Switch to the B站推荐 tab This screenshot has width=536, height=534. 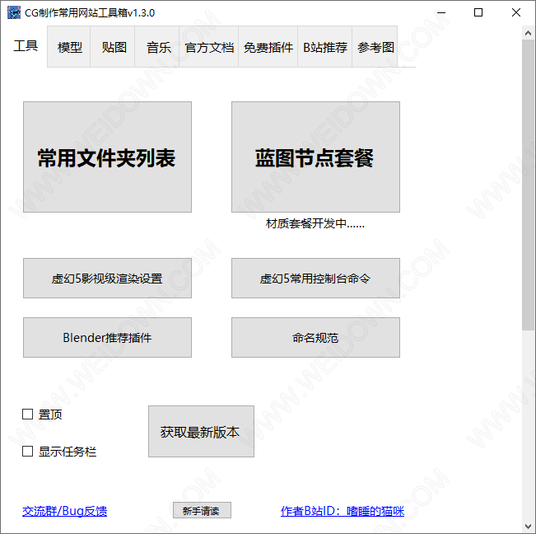325,48
